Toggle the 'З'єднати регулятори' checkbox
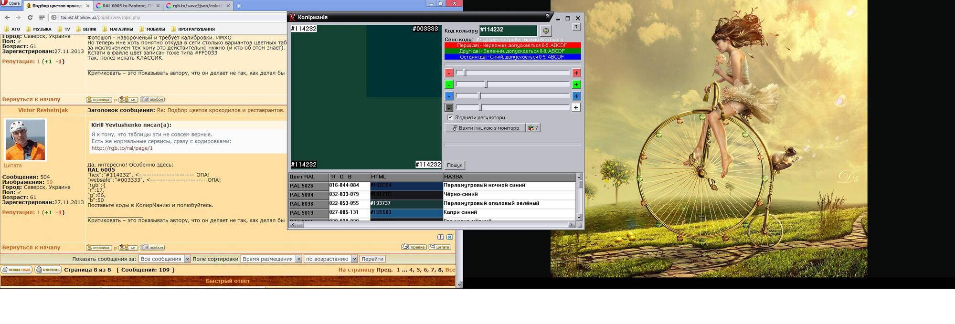Viewport: 955px width, 324px height. pyautogui.click(x=450, y=117)
